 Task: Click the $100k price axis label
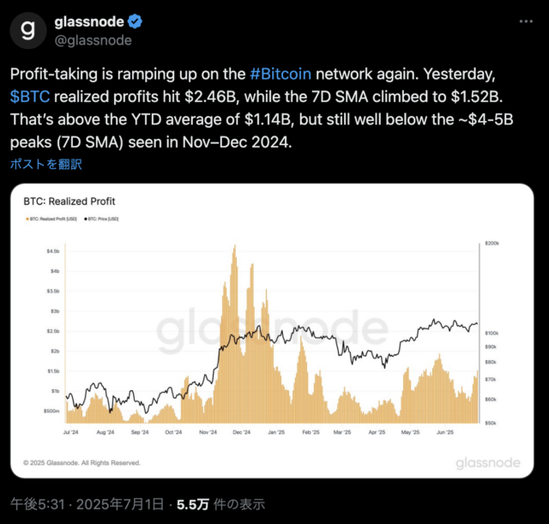tap(492, 334)
